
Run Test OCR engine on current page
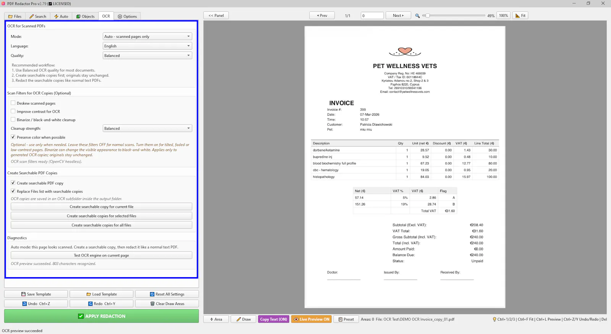101,255
